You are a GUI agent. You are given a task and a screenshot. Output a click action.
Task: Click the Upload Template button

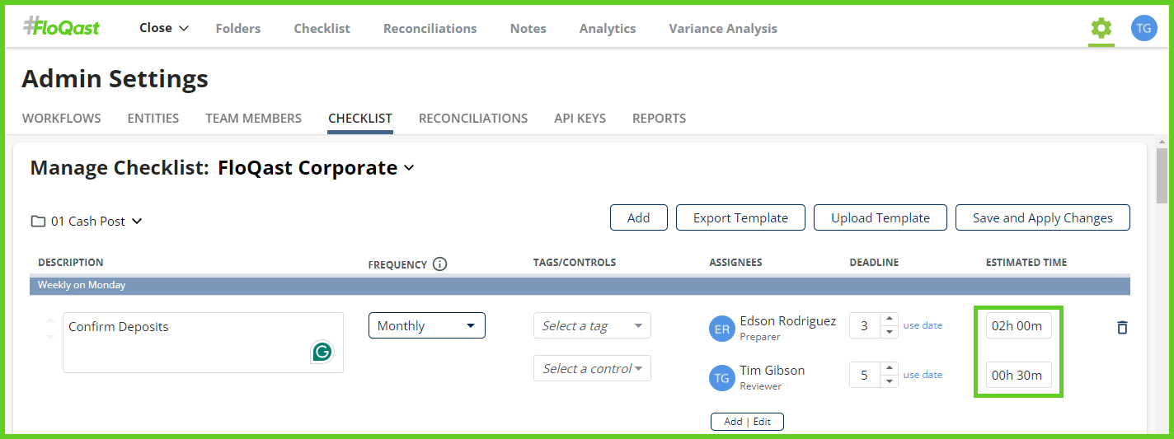[x=880, y=217]
